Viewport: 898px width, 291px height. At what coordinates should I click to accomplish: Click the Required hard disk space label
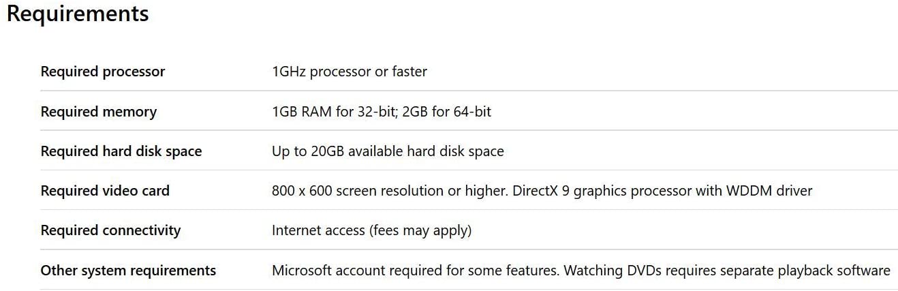coord(121,151)
